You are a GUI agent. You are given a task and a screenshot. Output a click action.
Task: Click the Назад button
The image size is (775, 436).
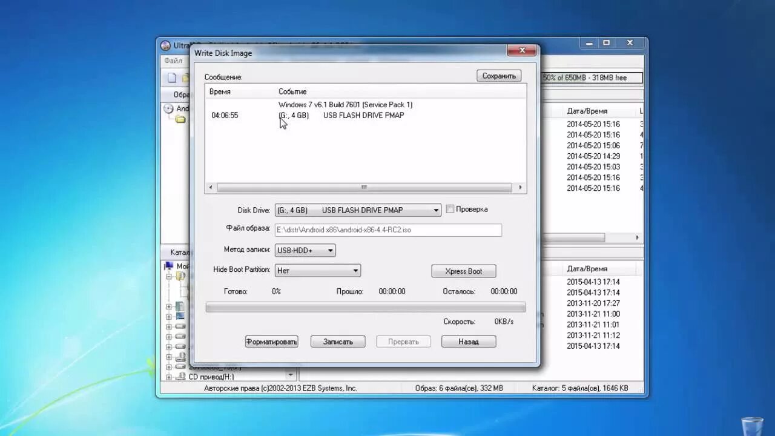pyautogui.click(x=469, y=342)
